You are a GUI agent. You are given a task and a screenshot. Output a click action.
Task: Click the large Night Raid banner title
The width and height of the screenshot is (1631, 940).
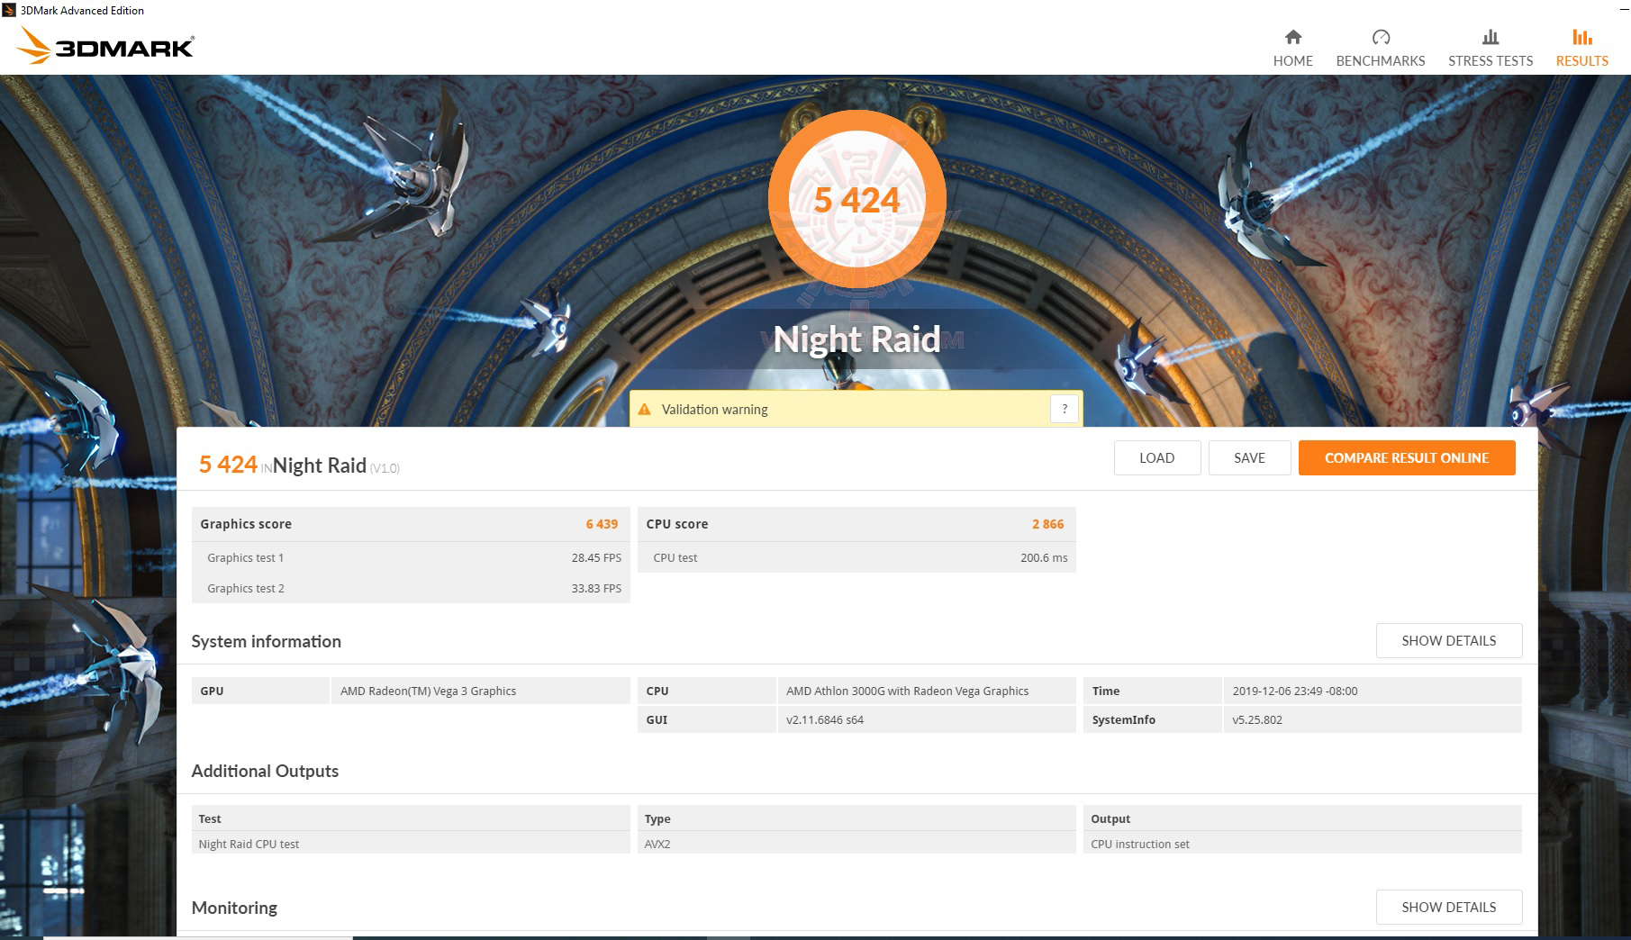tap(856, 339)
